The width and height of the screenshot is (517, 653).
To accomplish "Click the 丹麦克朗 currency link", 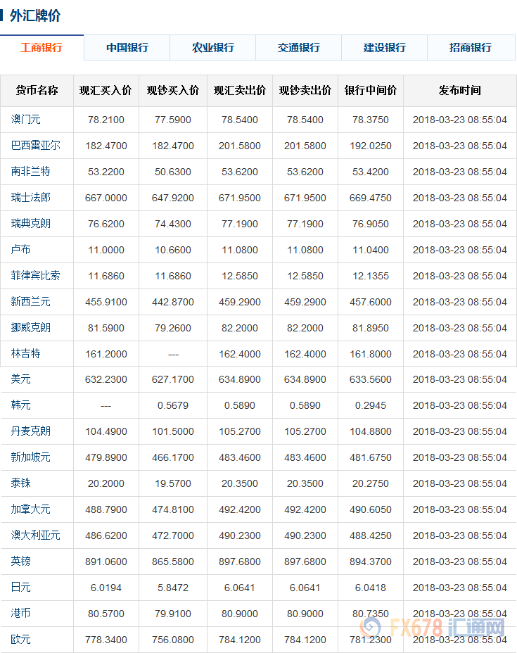I will [x=30, y=431].
